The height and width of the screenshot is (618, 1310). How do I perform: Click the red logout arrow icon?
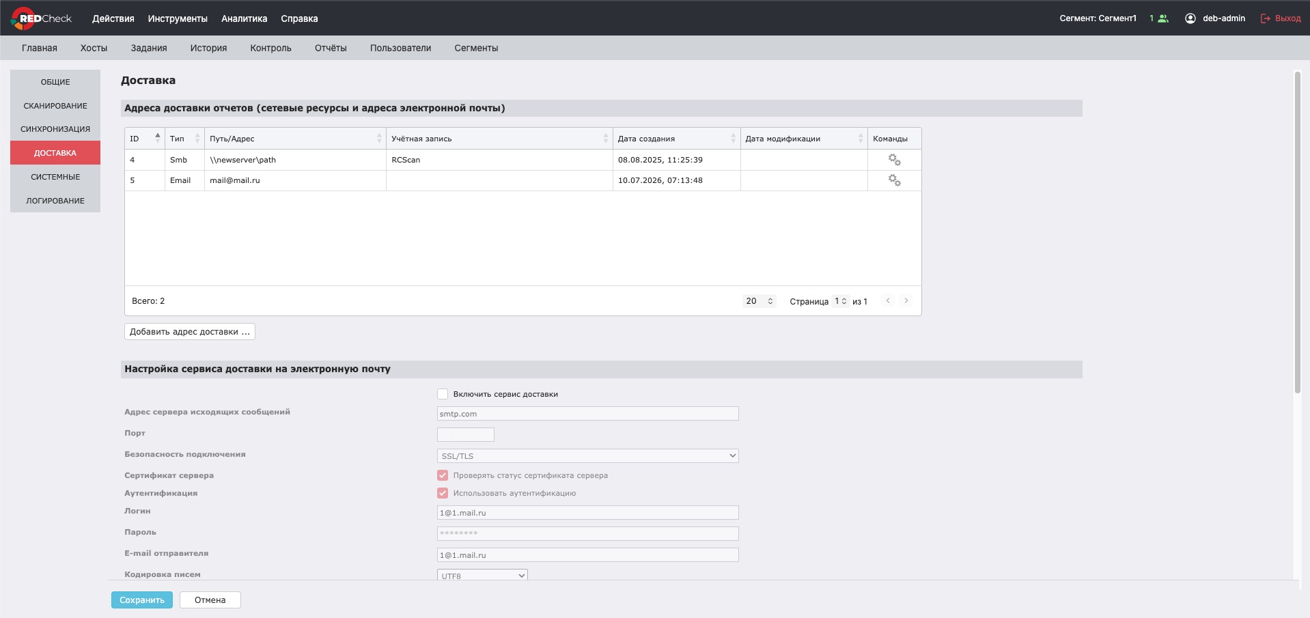tap(1266, 18)
